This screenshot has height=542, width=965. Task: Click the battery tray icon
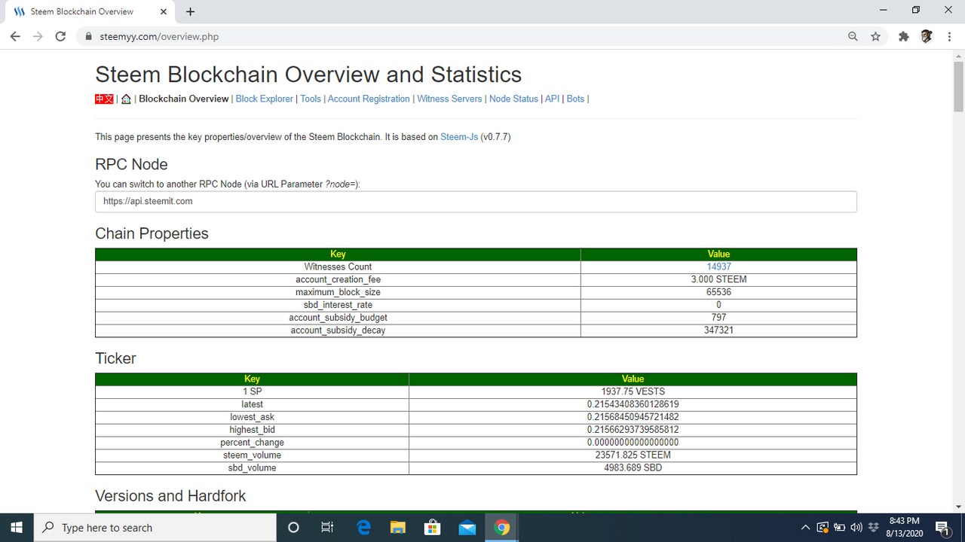point(839,527)
